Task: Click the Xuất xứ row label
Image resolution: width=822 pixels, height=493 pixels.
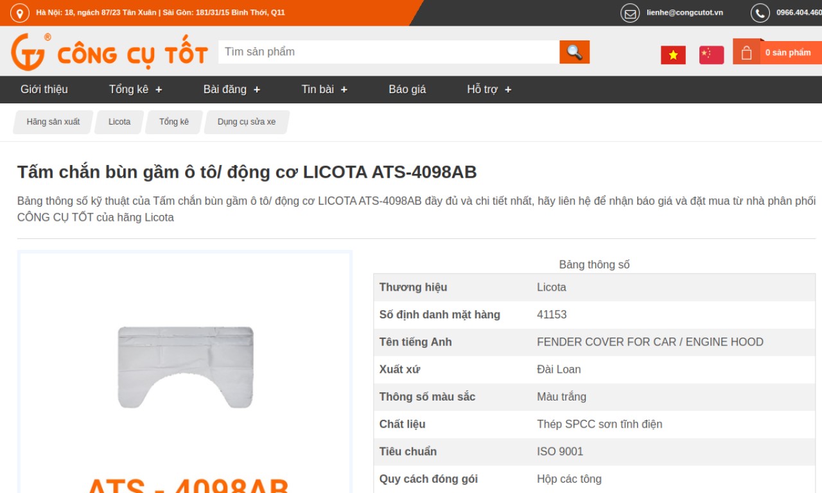Action: click(399, 370)
